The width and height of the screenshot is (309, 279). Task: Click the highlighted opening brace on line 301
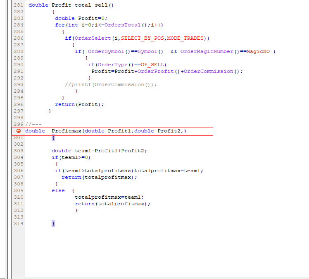53,137
